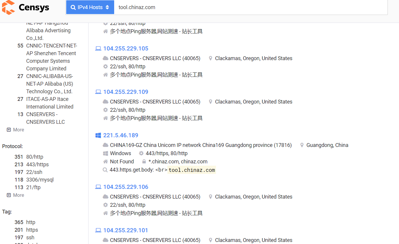Filter by tag ssh
Viewport: 399px width, 244px height.
[x=30, y=238]
